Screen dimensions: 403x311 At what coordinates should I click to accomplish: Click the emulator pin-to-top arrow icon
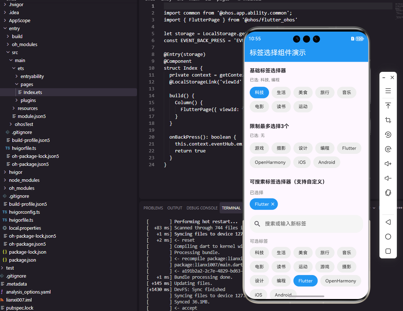coord(388,106)
